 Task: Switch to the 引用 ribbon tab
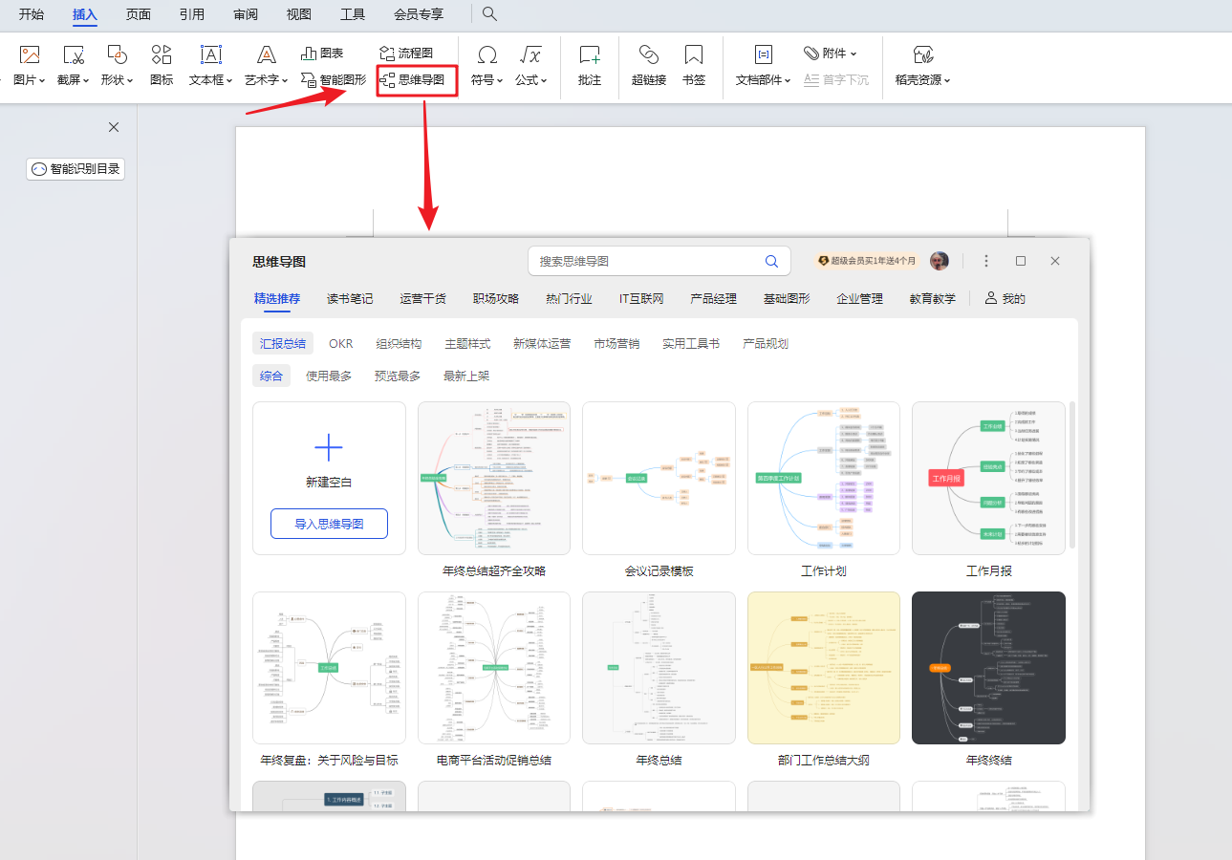(x=192, y=14)
